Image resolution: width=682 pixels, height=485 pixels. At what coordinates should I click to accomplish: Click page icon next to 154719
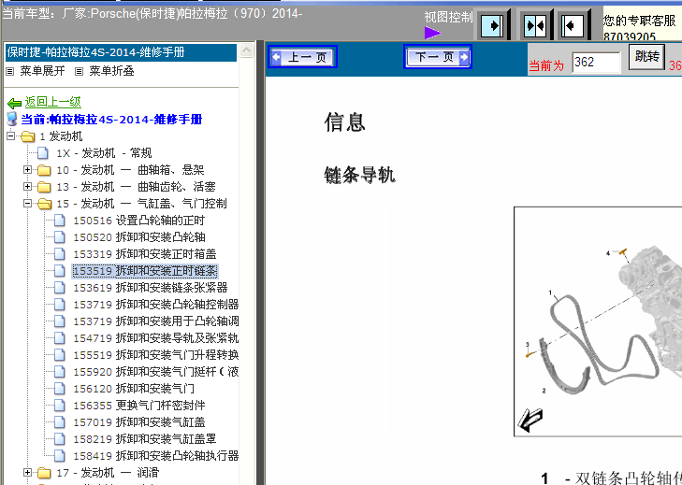[60, 338]
